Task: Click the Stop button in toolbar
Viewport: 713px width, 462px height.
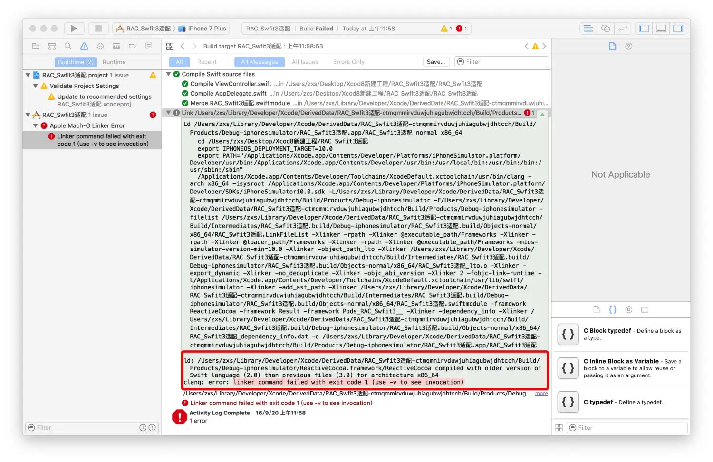Action: click(x=98, y=29)
